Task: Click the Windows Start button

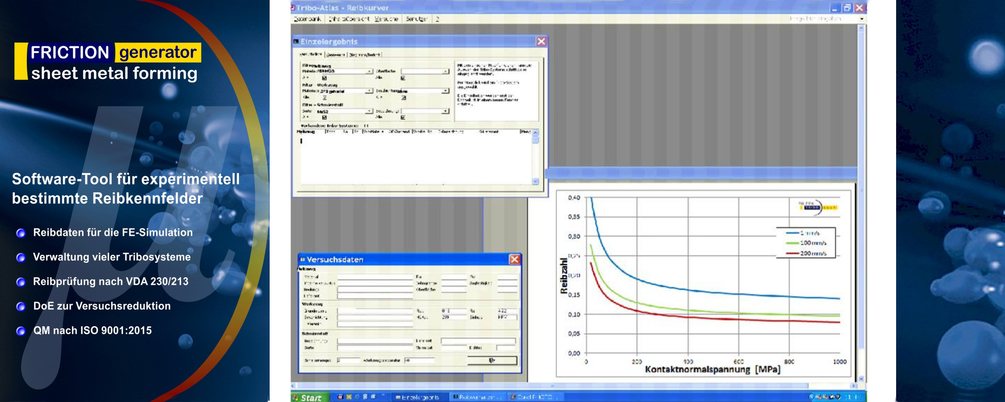Action: (x=308, y=397)
